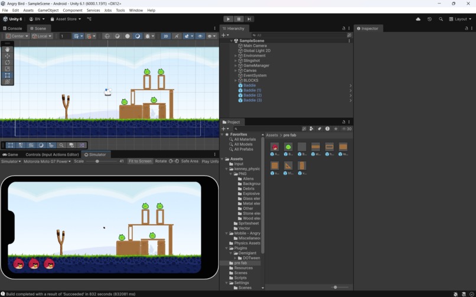
Task: Expand the BLOCKS object in Hierarchy
Action: (x=236, y=80)
